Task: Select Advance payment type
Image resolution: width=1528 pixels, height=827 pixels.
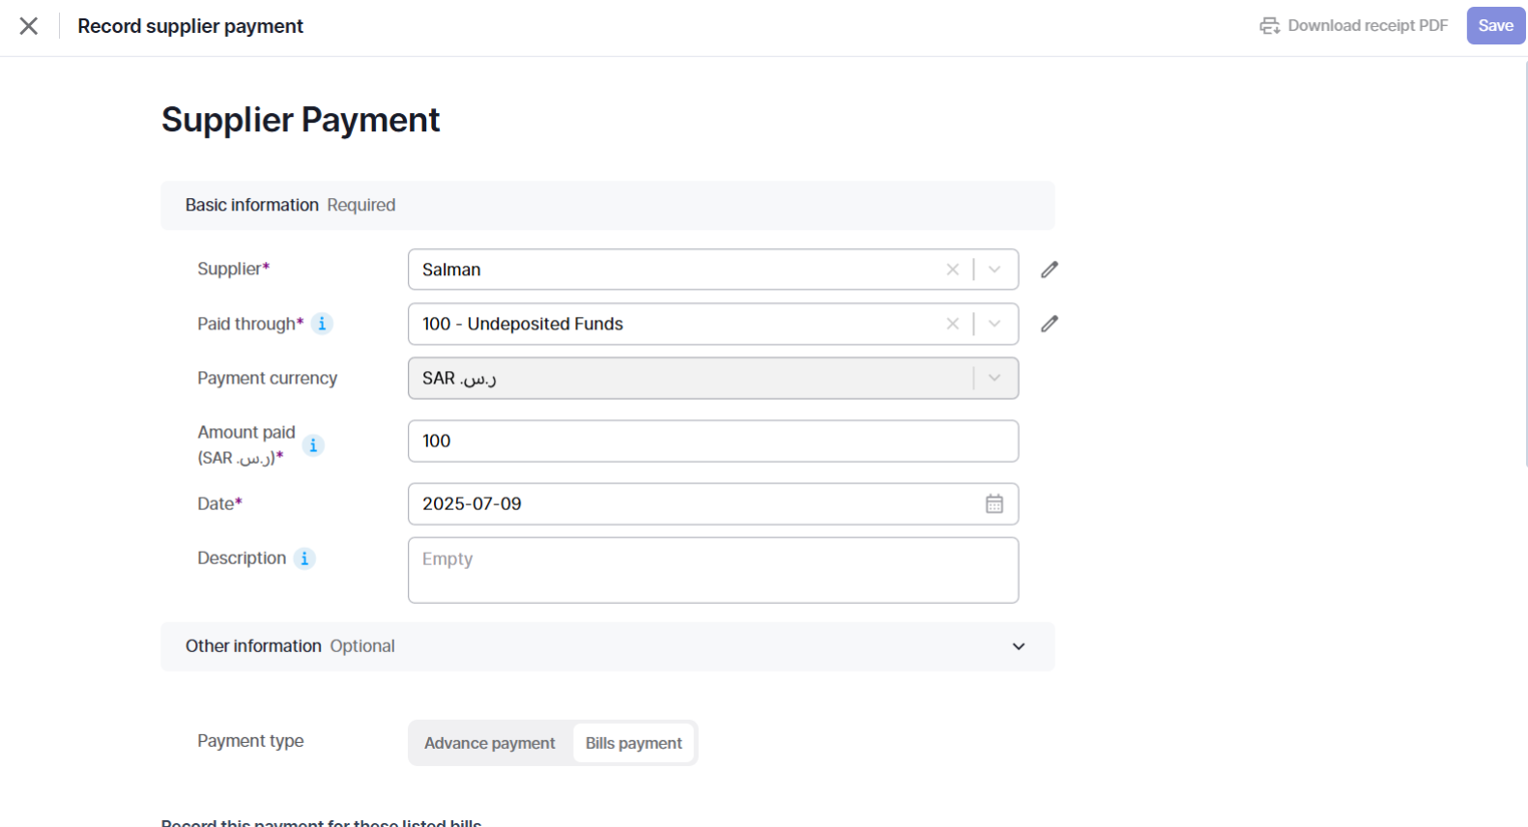Action: (490, 743)
